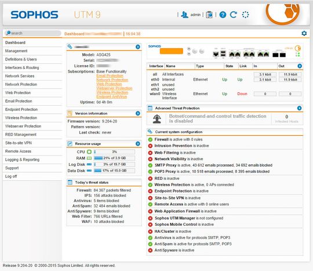Follow the Wireless Protection subscription link
Image resolution: width=313 pixels, height=271 pixels.
point(112,92)
